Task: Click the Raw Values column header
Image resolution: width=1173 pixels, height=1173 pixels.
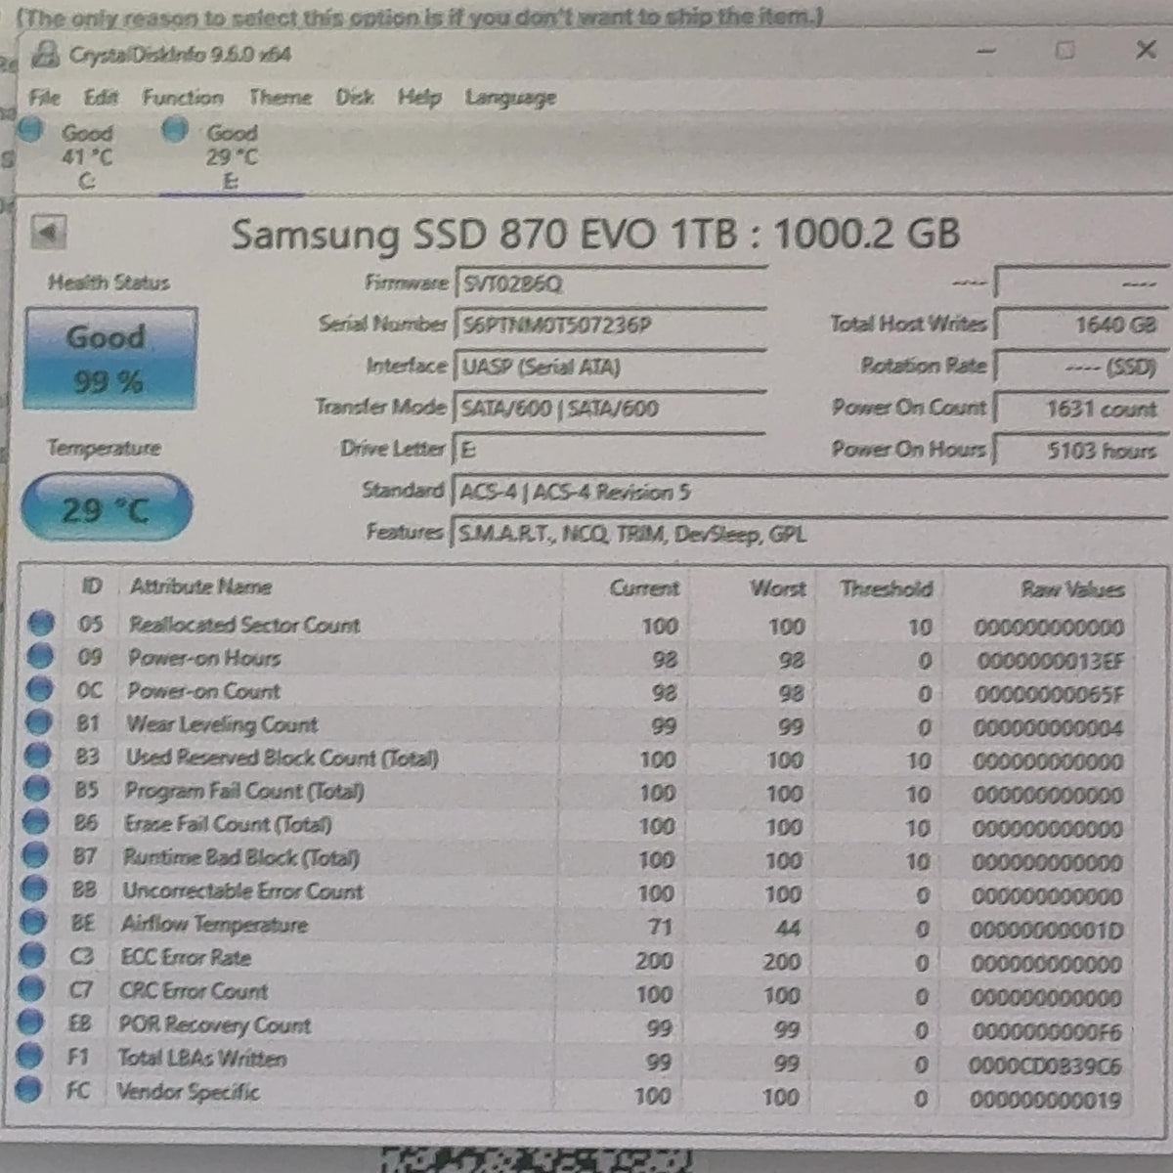Action: coord(1072,588)
